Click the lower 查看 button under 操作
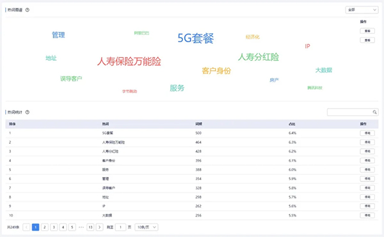 click(367, 40)
